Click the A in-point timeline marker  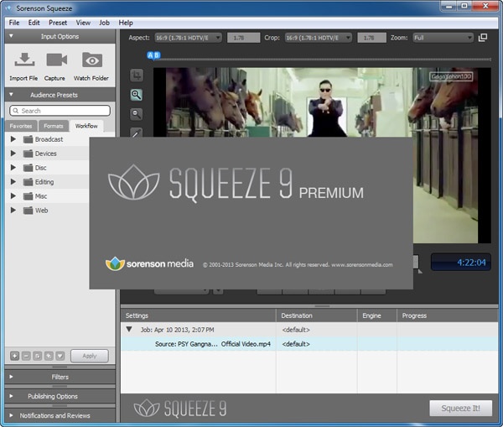(x=150, y=55)
